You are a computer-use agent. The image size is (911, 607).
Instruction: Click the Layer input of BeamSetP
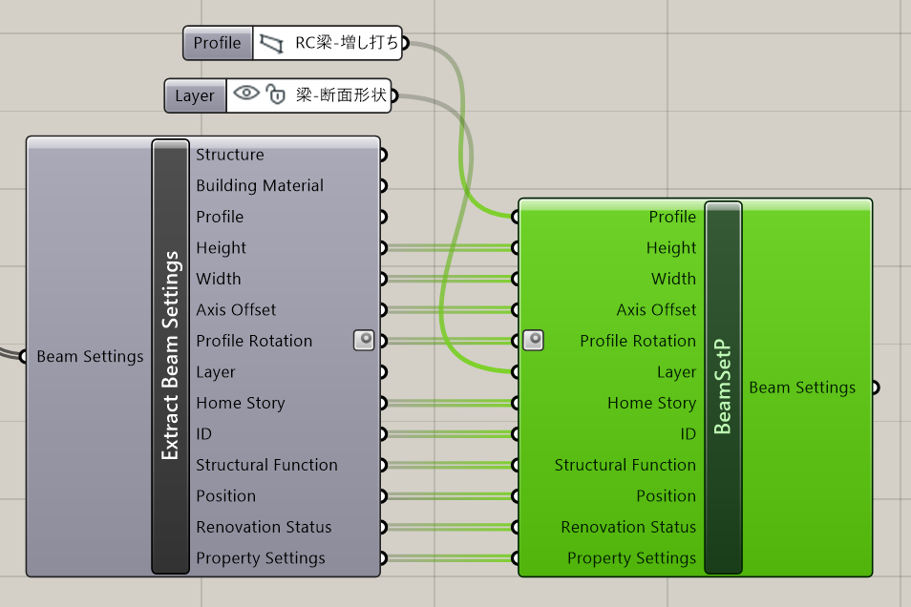tap(676, 372)
